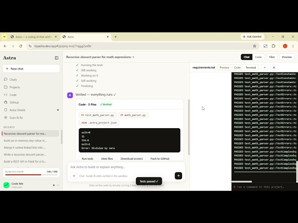Open the tab search dropdown arrow
This screenshot has width=298, height=223.
pyautogui.click(x=4, y=37)
